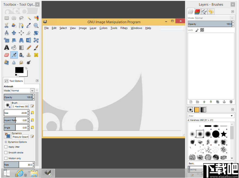Select the Scissors Select tool
Image resolution: width=239 pixels, height=178 pixels.
(x=7, y=25)
